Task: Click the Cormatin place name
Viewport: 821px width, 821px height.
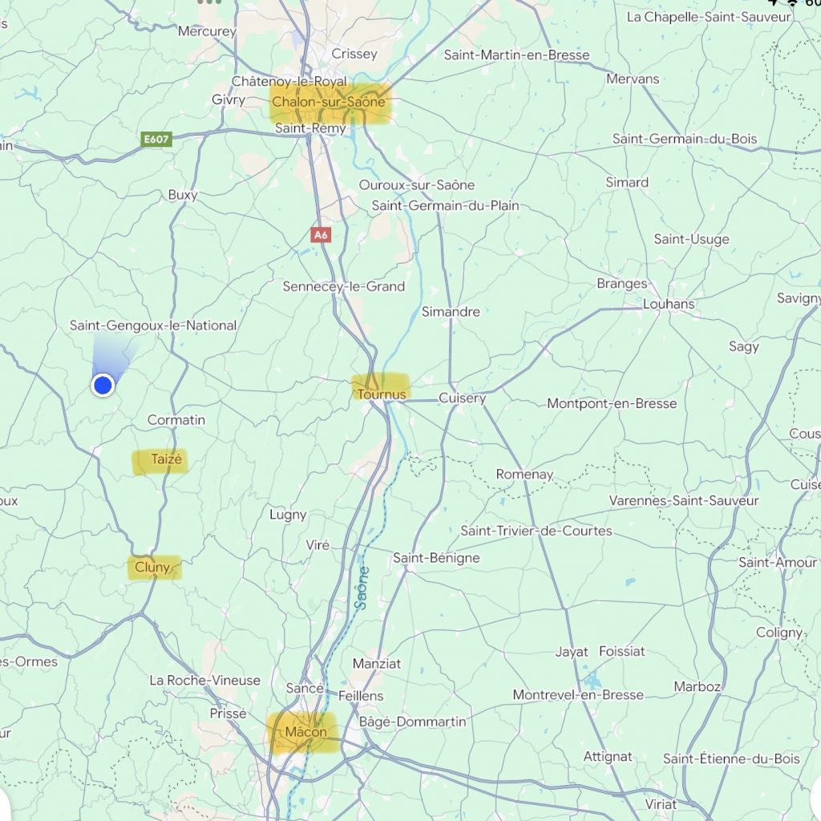Action: 176,420
